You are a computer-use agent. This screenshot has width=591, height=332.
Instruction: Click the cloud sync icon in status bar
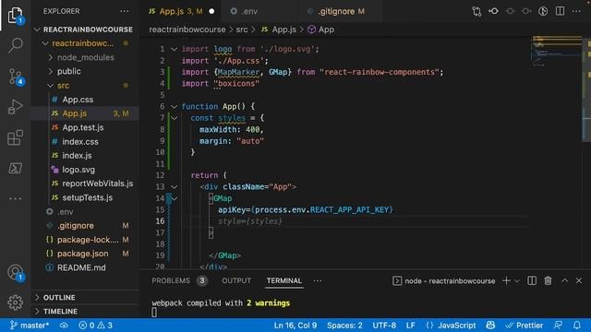[64, 326]
